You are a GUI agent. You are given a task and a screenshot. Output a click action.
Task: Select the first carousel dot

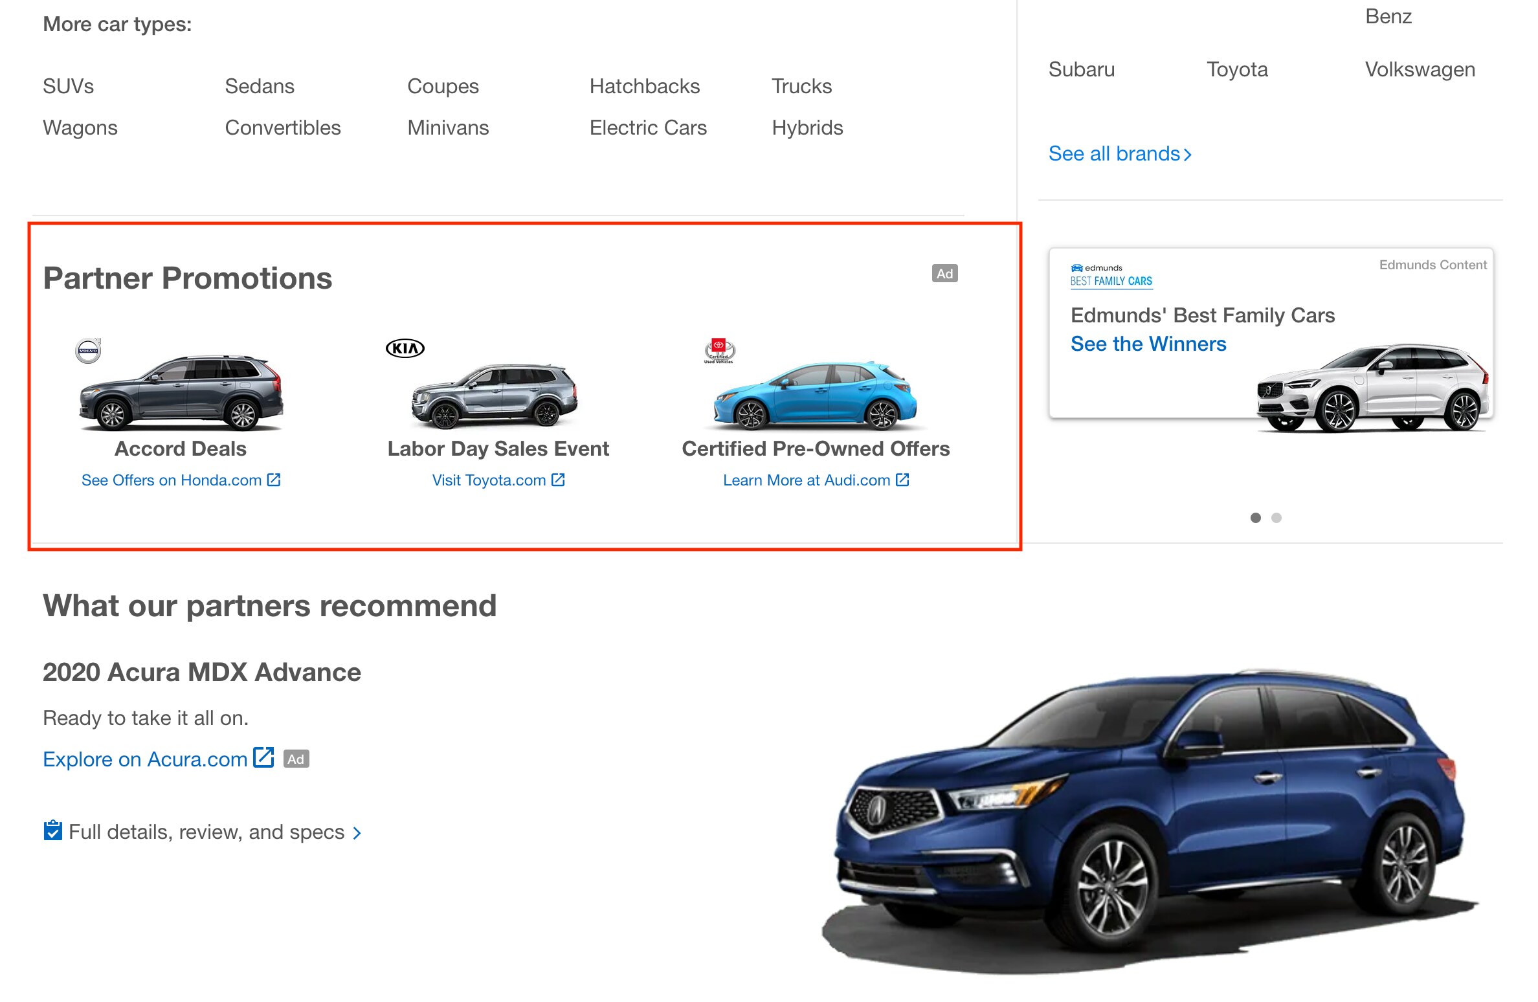(1256, 518)
